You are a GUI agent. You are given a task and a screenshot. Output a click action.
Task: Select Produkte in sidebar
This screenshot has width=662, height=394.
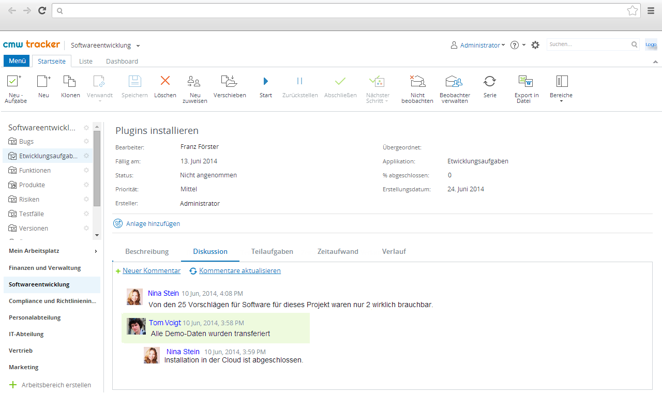click(32, 185)
